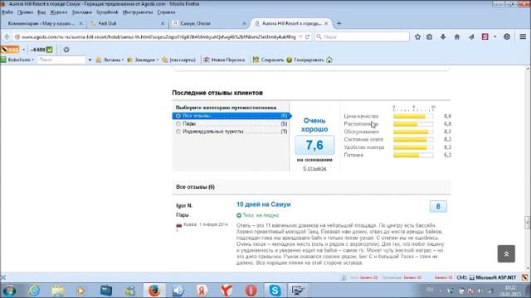The width and height of the screenshot is (531, 298).
Task: Select Индивидуальные туристы radio button
Action: click(x=178, y=132)
